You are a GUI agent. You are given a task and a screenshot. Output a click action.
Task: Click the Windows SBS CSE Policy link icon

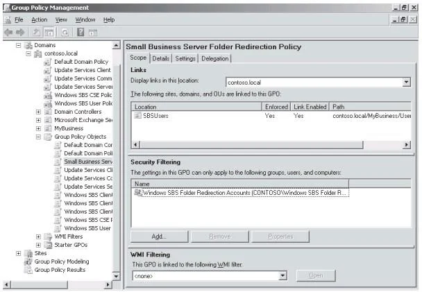point(48,95)
